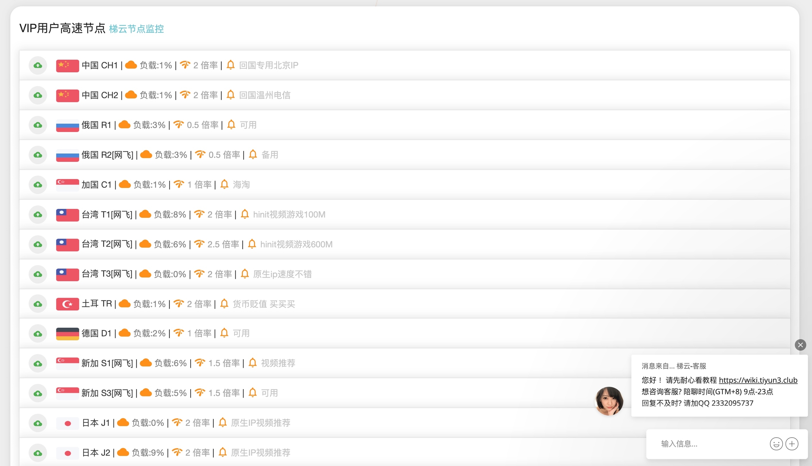812x466 pixels.
Task: Close the customer service chat popup
Action: point(800,345)
